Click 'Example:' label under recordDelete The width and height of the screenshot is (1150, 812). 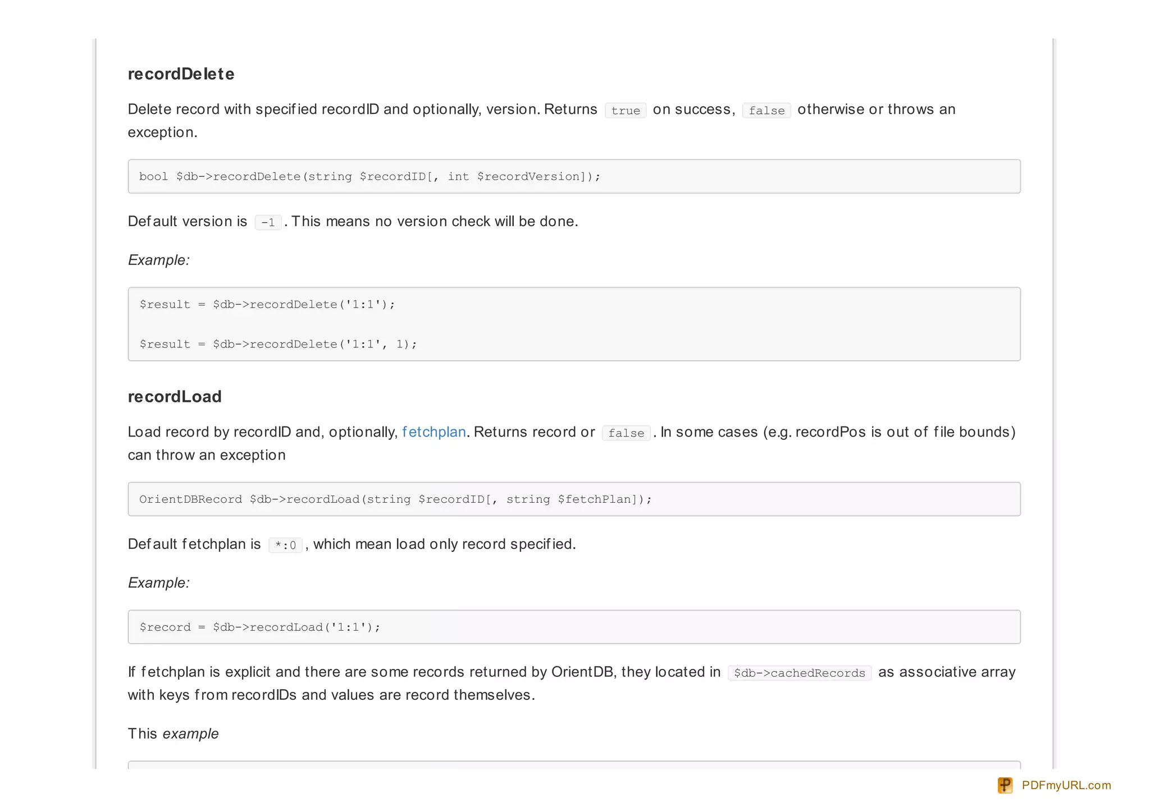click(x=159, y=260)
